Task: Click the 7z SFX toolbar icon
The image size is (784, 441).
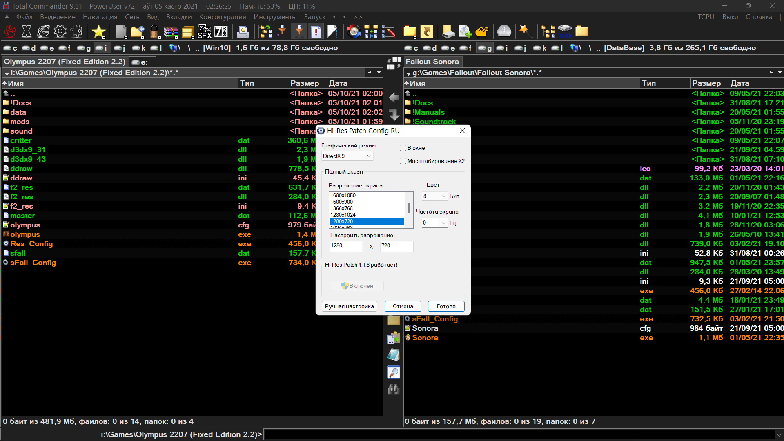Action: pyautogui.click(x=204, y=31)
